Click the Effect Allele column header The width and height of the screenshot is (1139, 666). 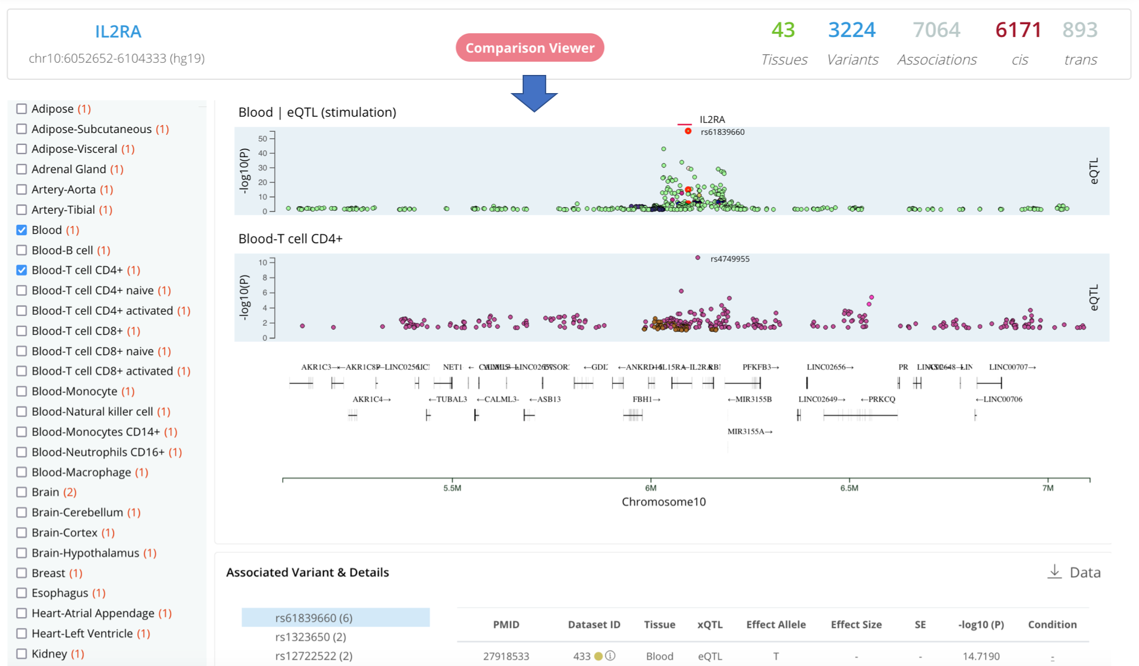pyautogui.click(x=776, y=624)
